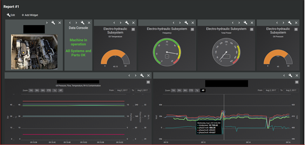305x145 pixels.
Task: Open phase voltage chart hamburger menu
Action: (x=297, y=82)
